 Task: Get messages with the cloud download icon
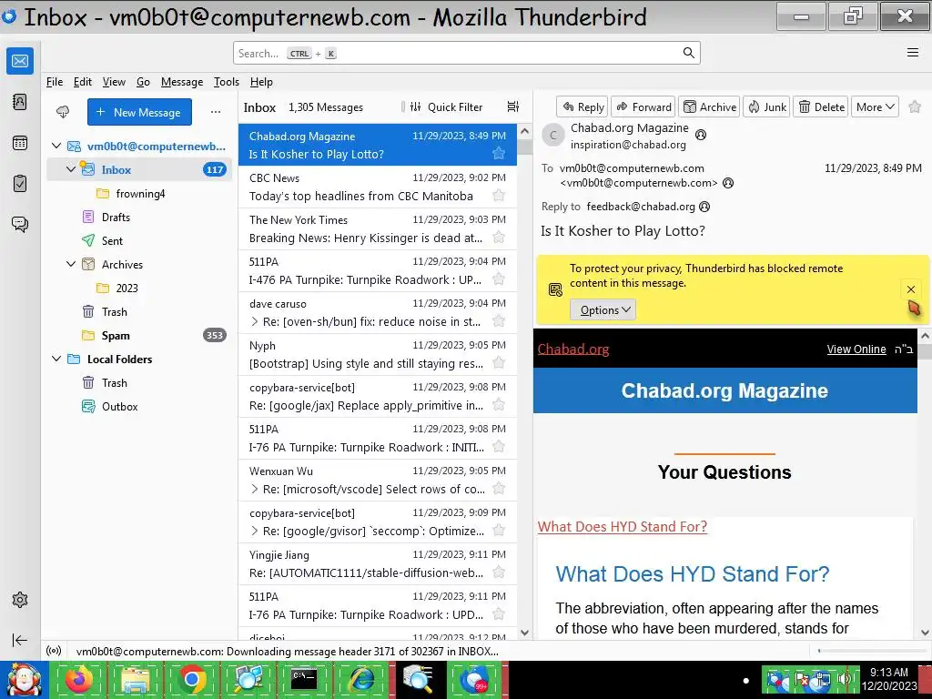tap(63, 112)
